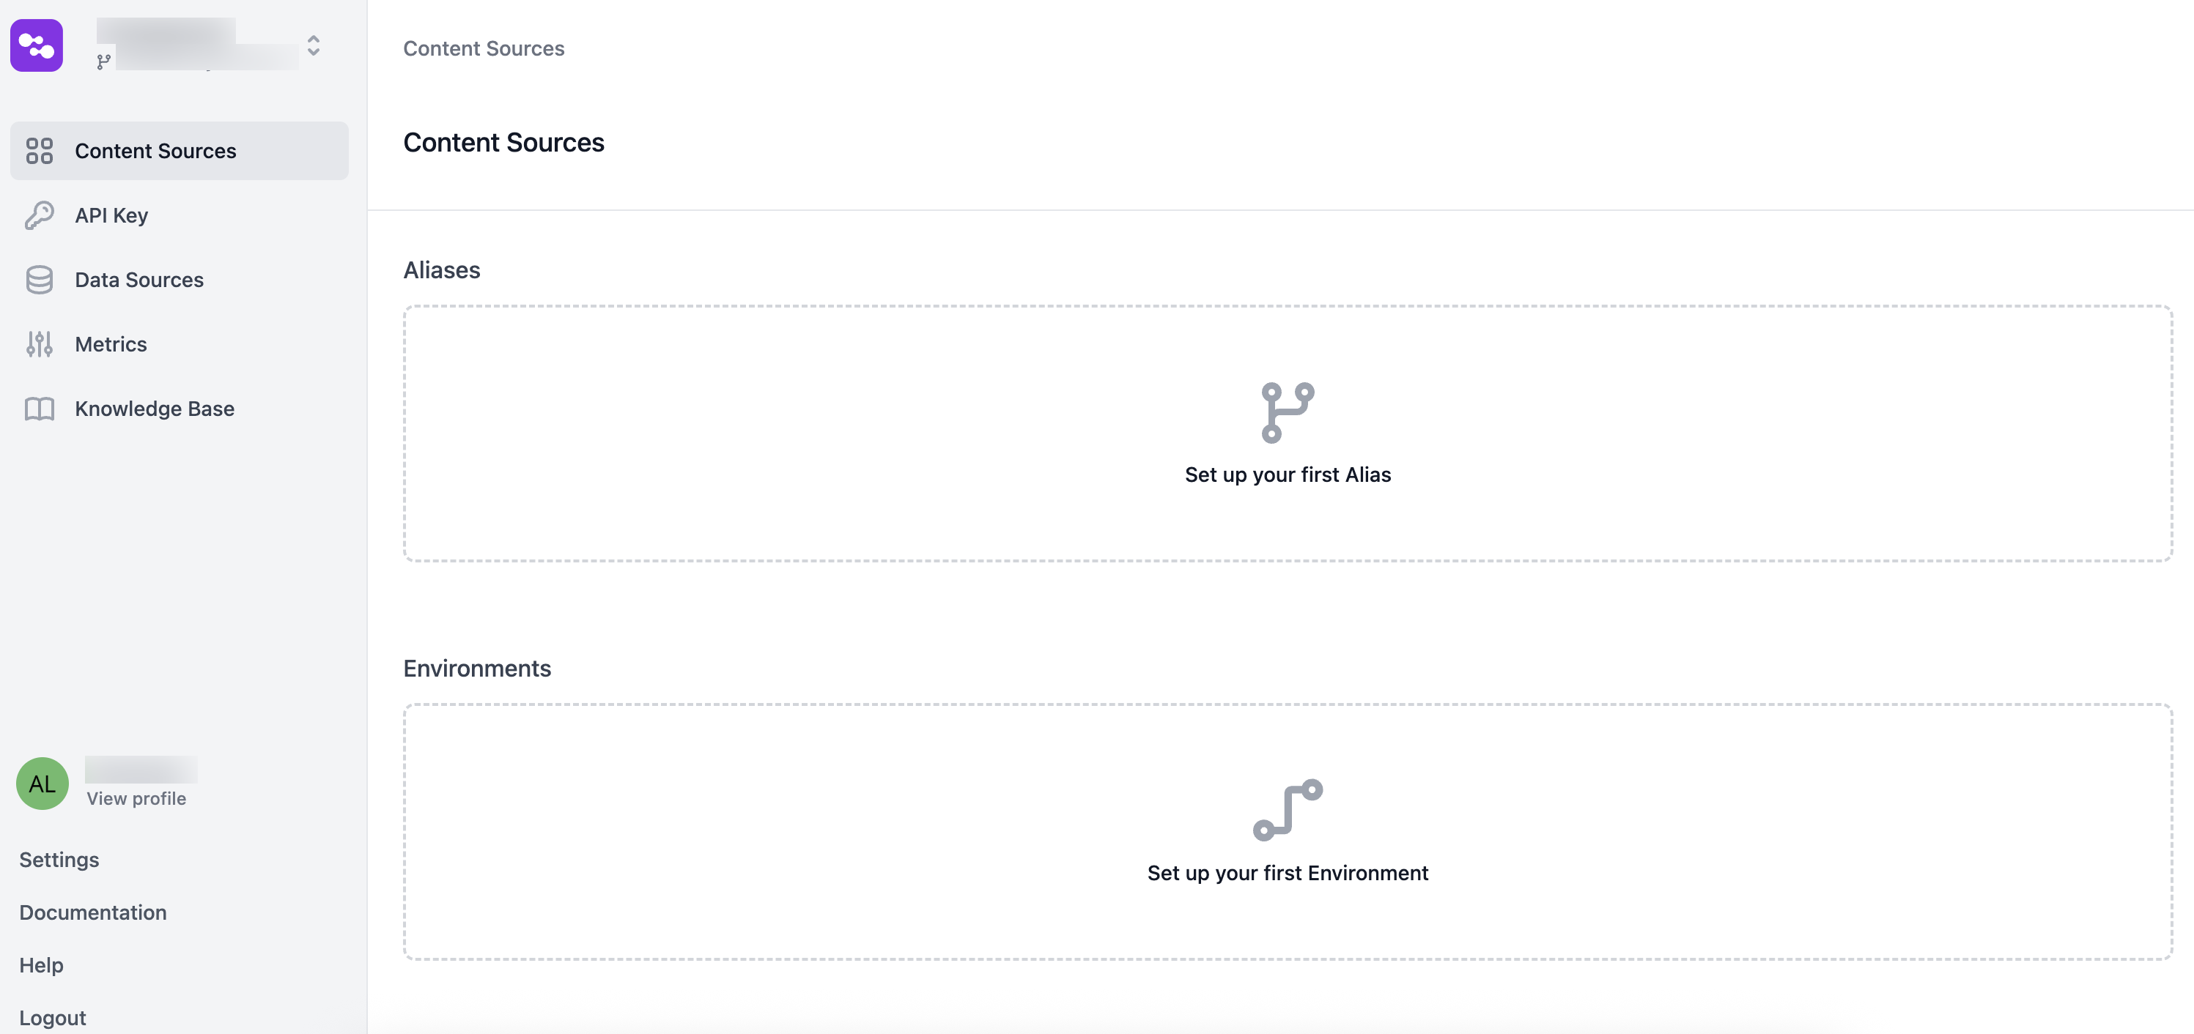
Task: Click Set up your first Environment
Action: coord(1287,873)
